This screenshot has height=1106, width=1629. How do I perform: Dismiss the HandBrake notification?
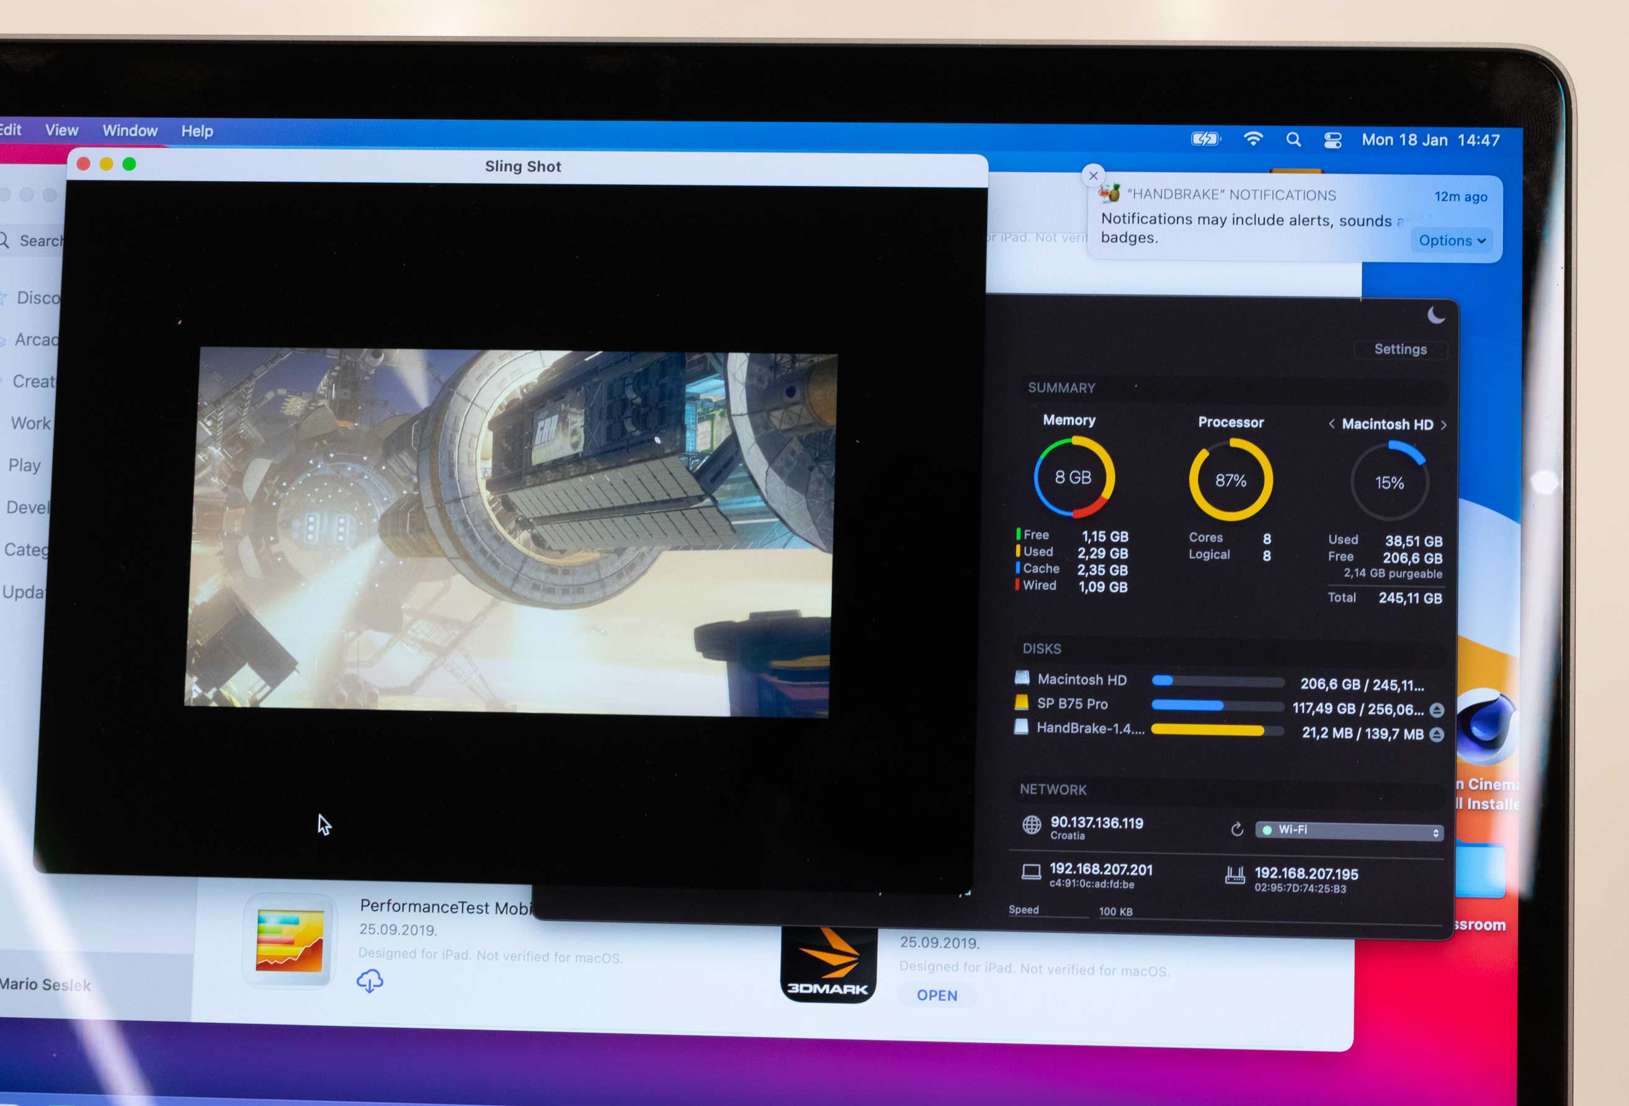(1093, 175)
